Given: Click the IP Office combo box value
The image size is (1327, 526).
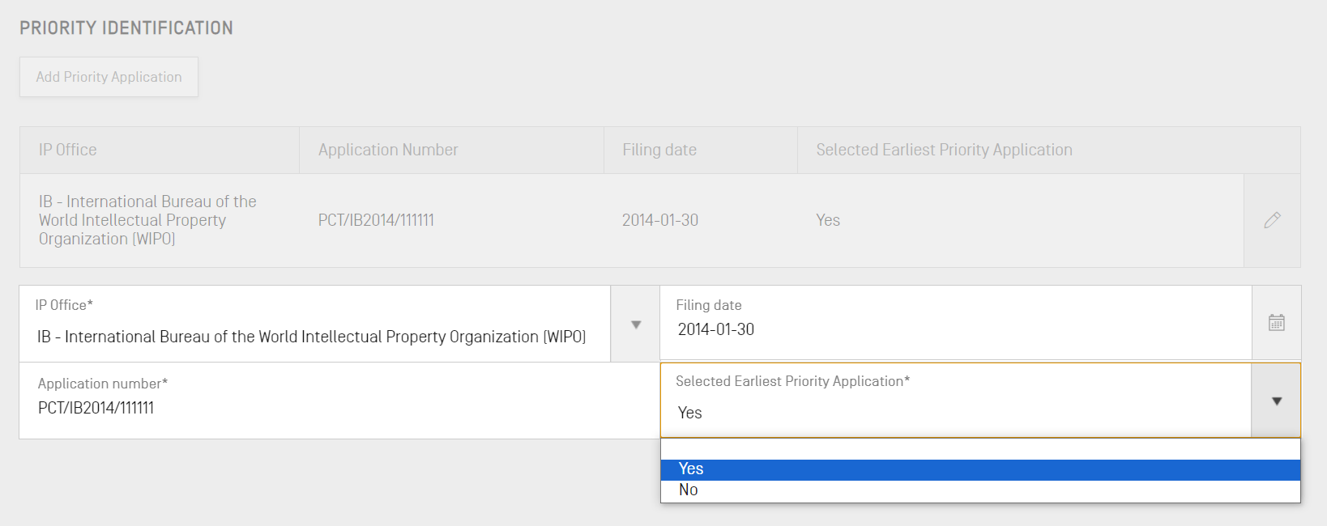Looking at the screenshot, I should [x=312, y=337].
